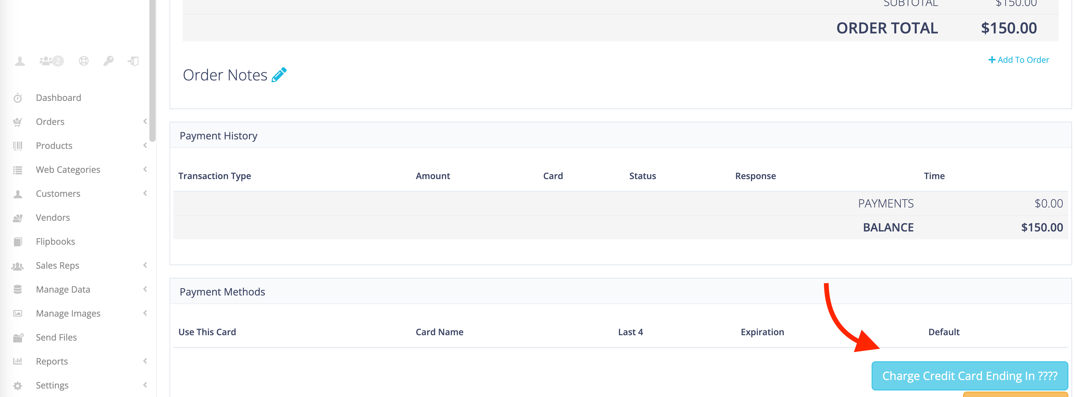Click the plus icon beside Add To Order
Image resolution: width=1074 pixels, height=397 pixels.
[992, 60]
